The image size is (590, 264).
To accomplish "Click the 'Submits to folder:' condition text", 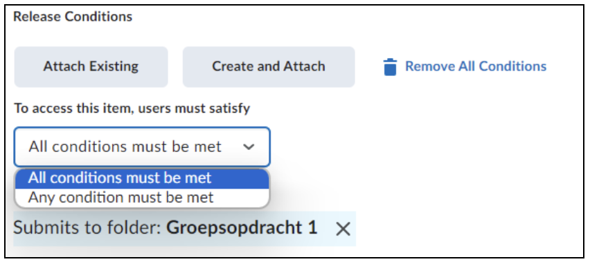I will [88, 228].
